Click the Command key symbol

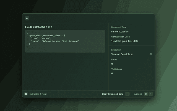[146, 94]
